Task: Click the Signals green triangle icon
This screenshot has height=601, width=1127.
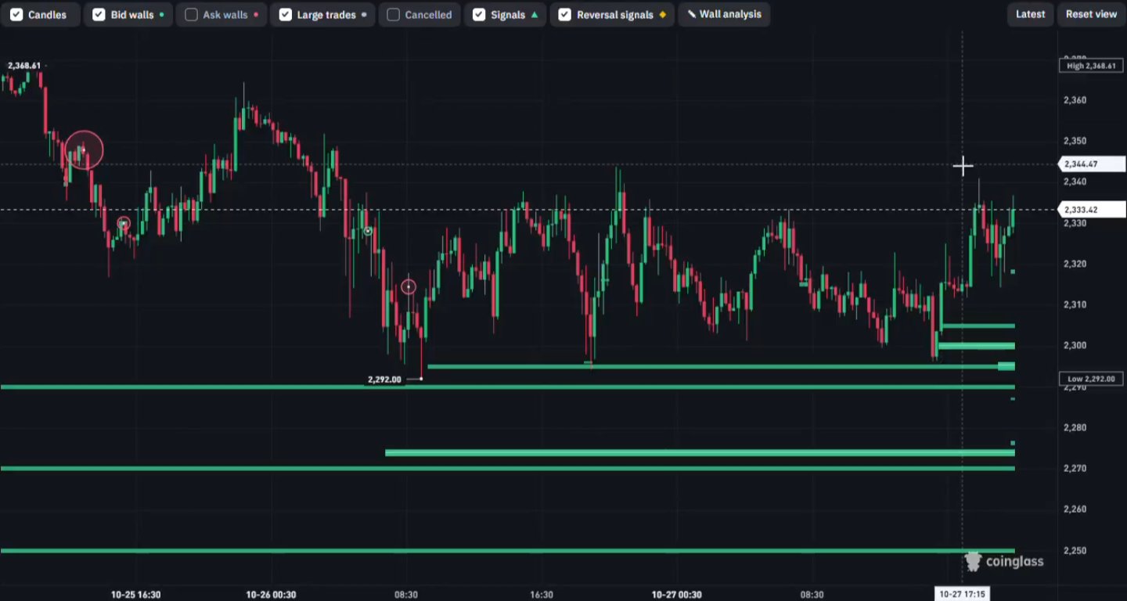Action: 535,15
